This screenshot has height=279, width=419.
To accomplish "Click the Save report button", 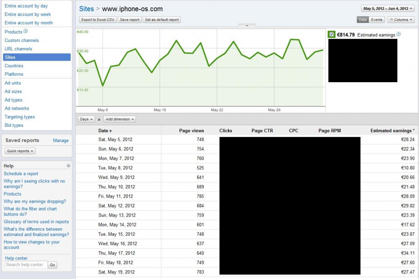I will (x=129, y=20).
